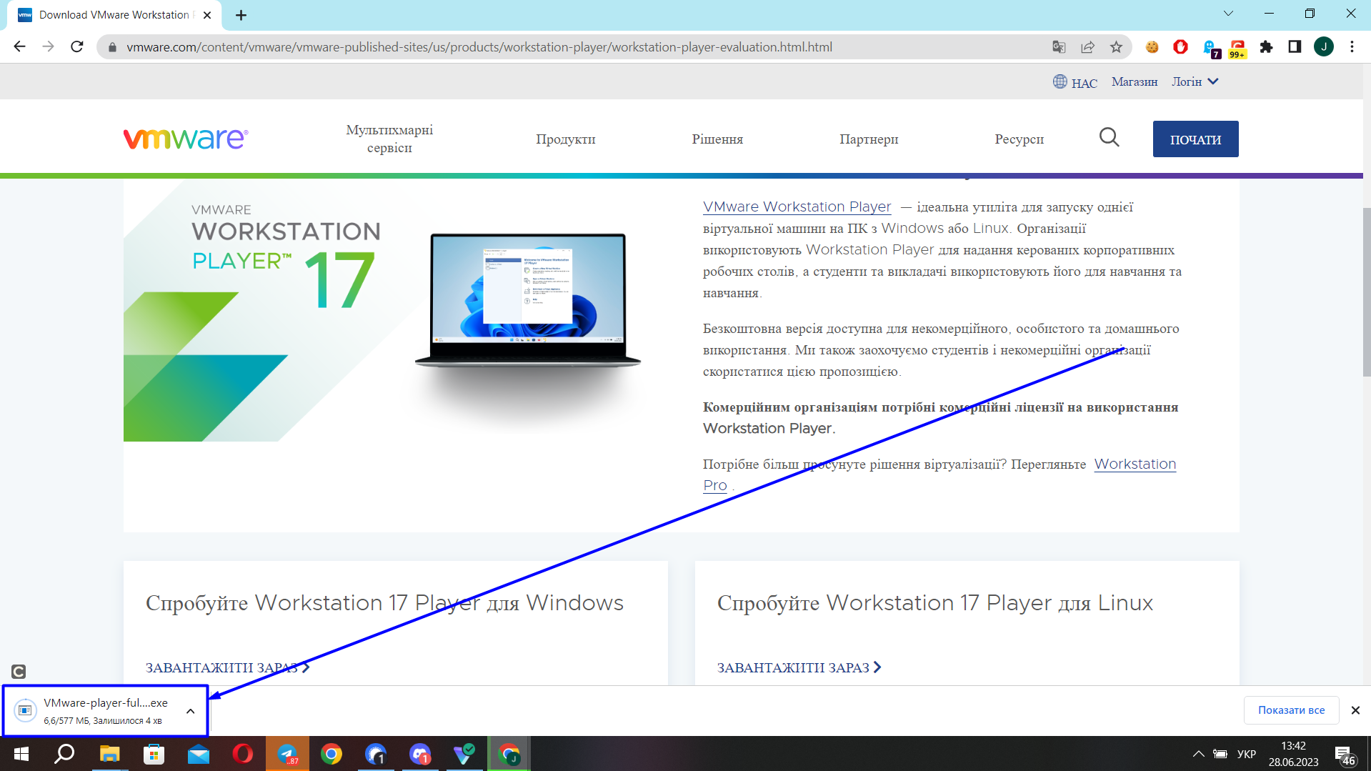Open the blue extension with badge 7

tap(1210, 48)
